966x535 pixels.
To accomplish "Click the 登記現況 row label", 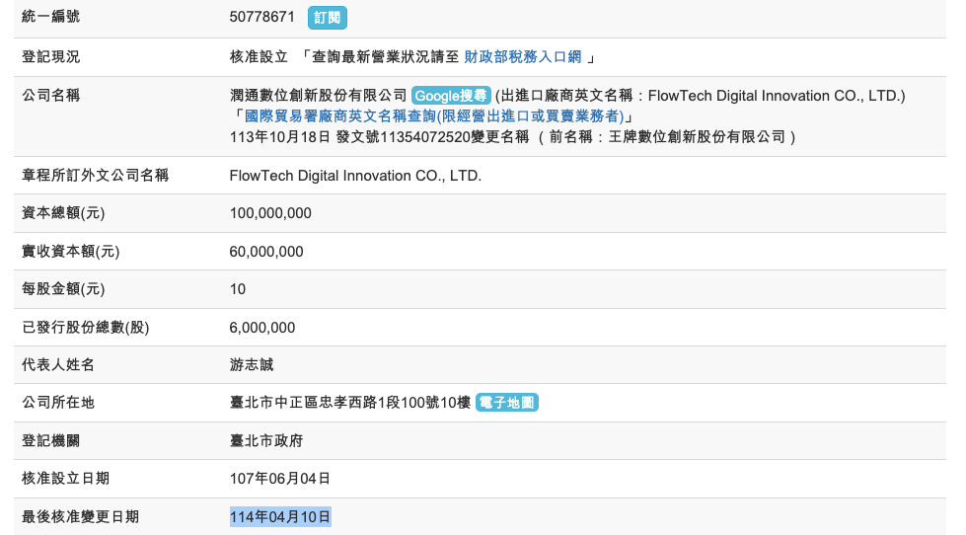I will [x=50, y=56].
